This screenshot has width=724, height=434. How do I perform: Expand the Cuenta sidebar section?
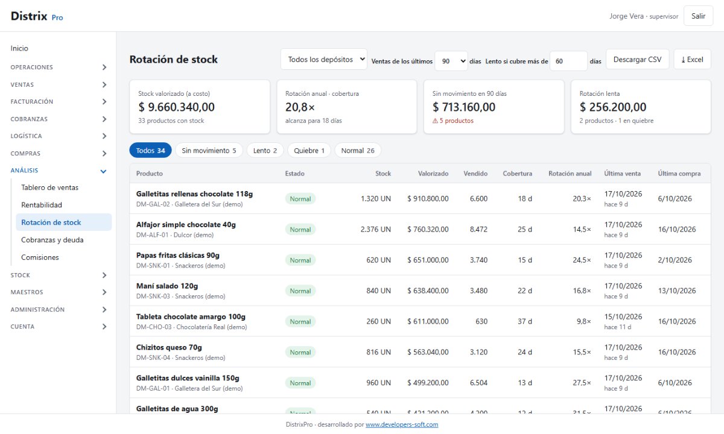point(58,327)
